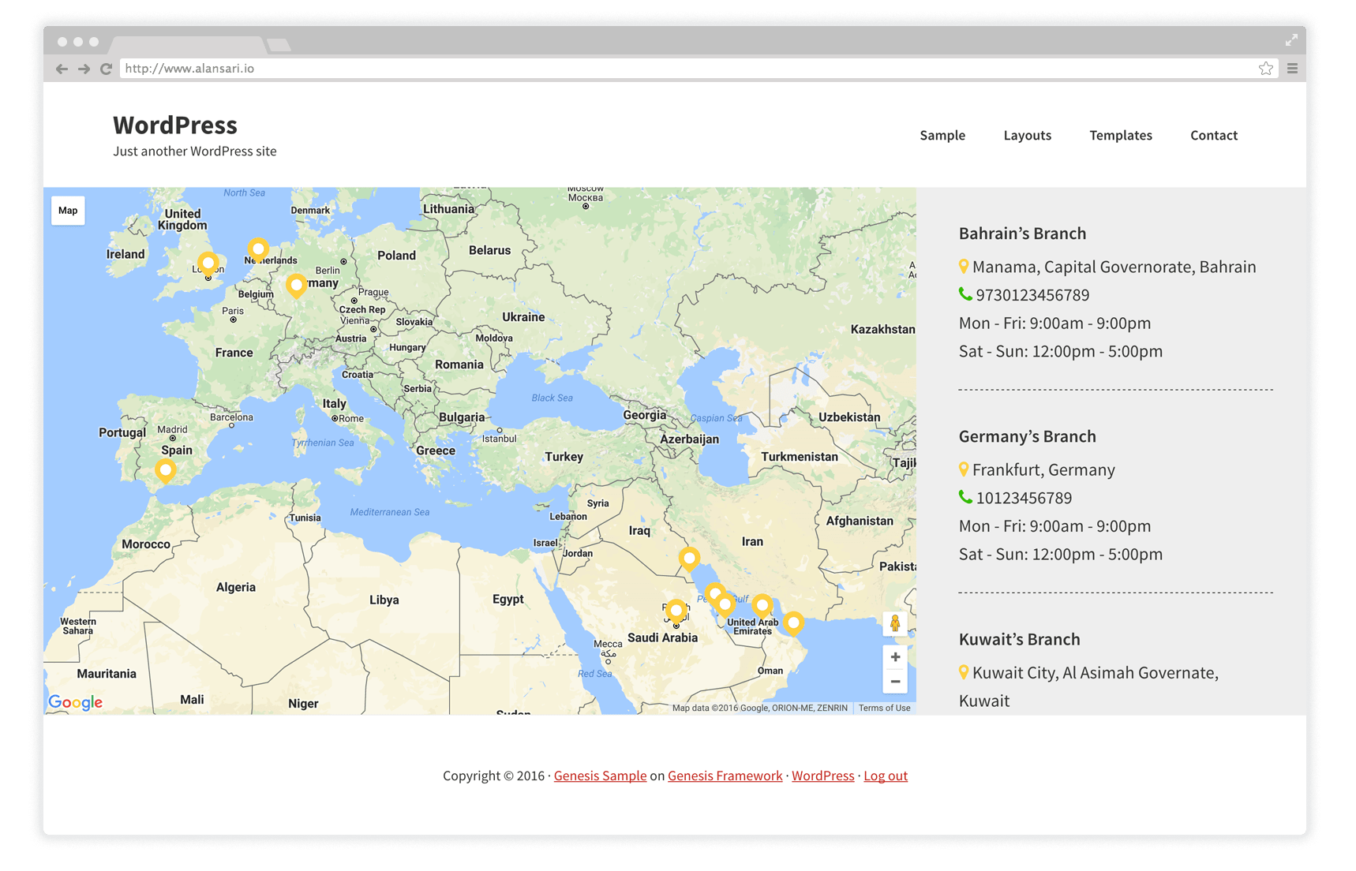Open the Terms of Use link on the map
The height and width of the screenshot is (871, 1356).
coord(884,708)
